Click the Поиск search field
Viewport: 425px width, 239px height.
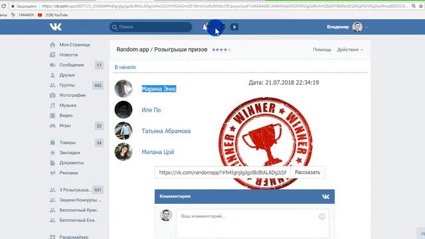151,27
